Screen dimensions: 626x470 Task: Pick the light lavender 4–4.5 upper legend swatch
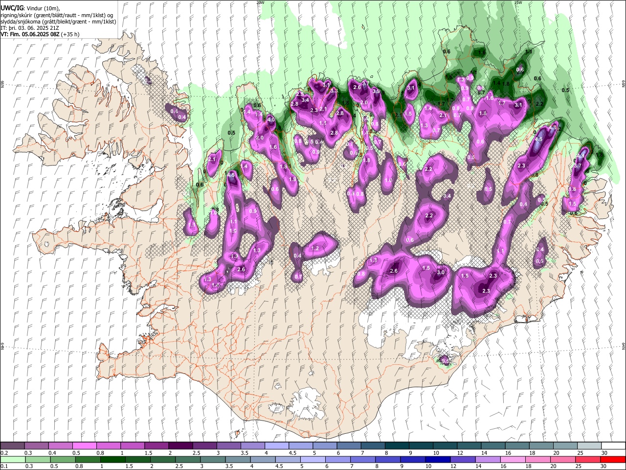coord(276,446)
